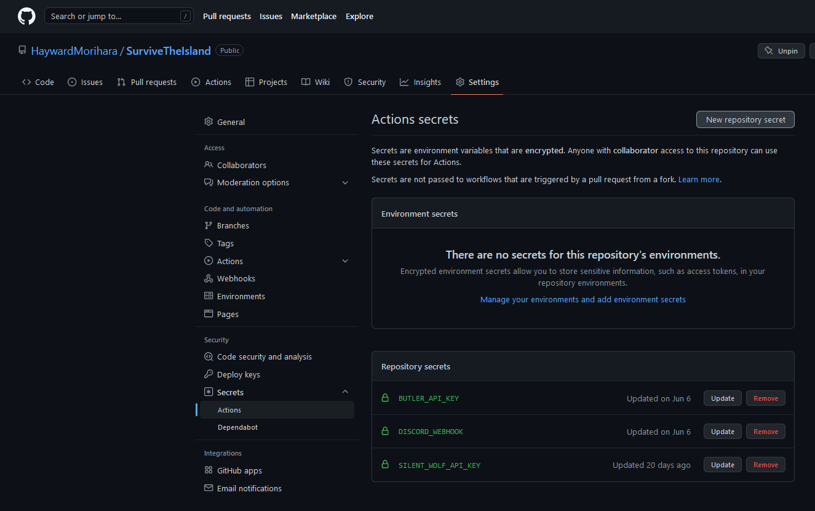The width and height of the screenshot is (815, 511).
Task: Click the Deploy keys key icon
Action: click(x=209, y=374)
